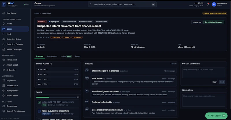The width and height of the screenshot is (231, 120).
Task: Uncheck the Isolate WIN-FIN-DB01 task checkbox
Action: (x=39, y=102)
